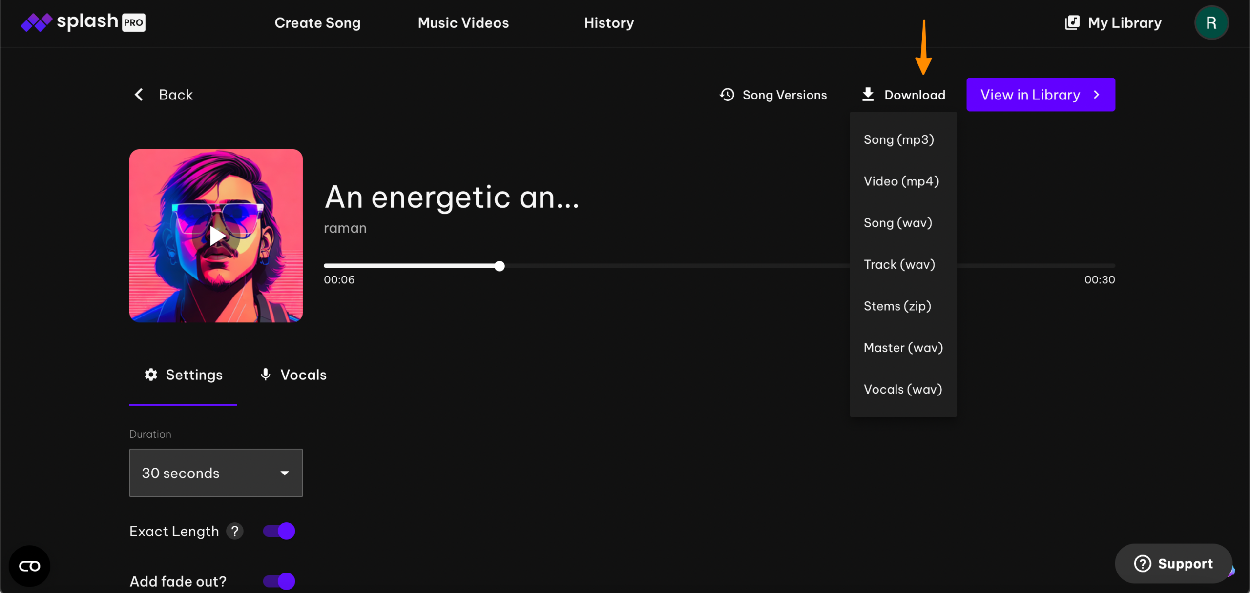Open the Support button
Screen dimensions: 1250x593
[1173, 564]
